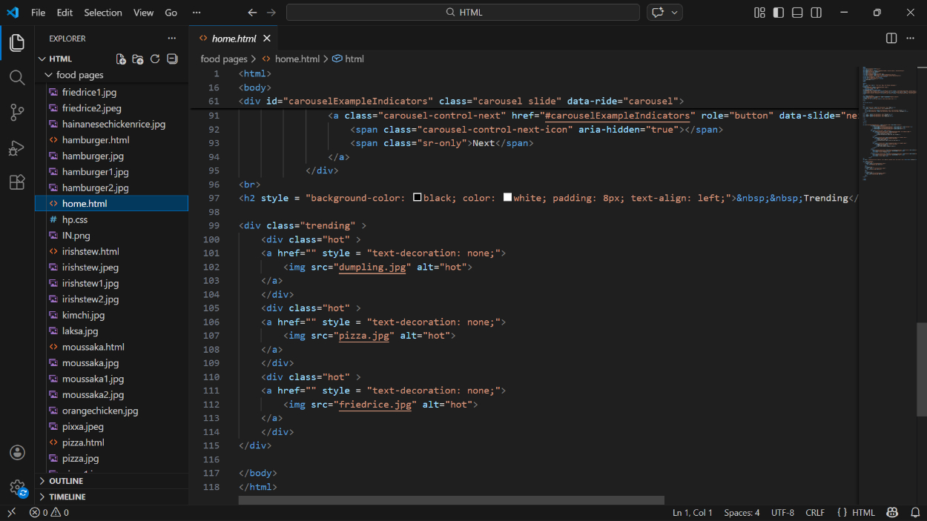Viewport: 927px width, 521px height.
Task: Switch to the home.html editor tab
Action: pos(234,39)
